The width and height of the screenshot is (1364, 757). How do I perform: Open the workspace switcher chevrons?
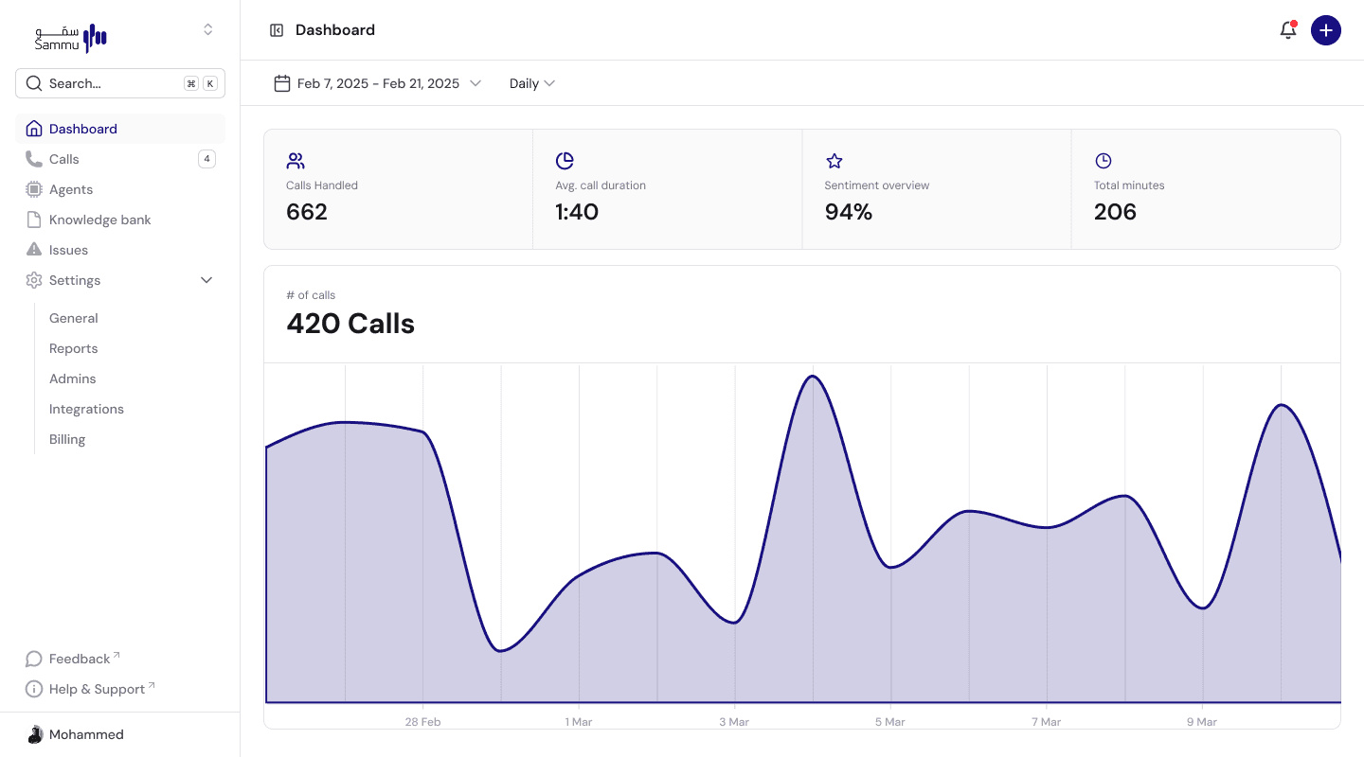(x=208, y=30)
